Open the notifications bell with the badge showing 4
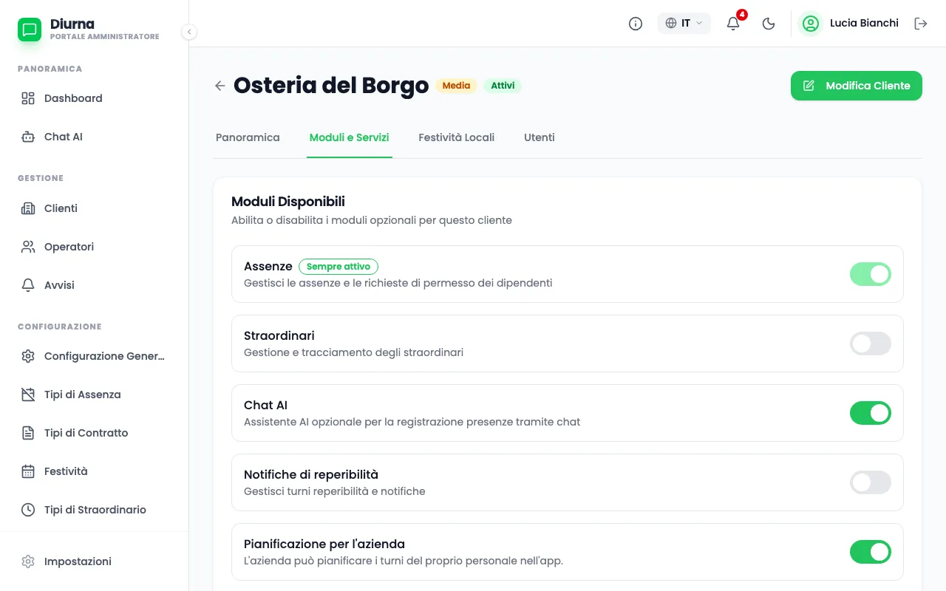 tap(733, 24)
